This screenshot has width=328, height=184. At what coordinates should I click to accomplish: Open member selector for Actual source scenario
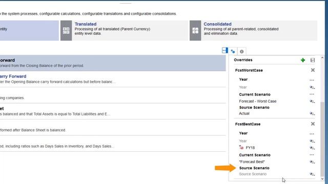click(x=312, y=113)
